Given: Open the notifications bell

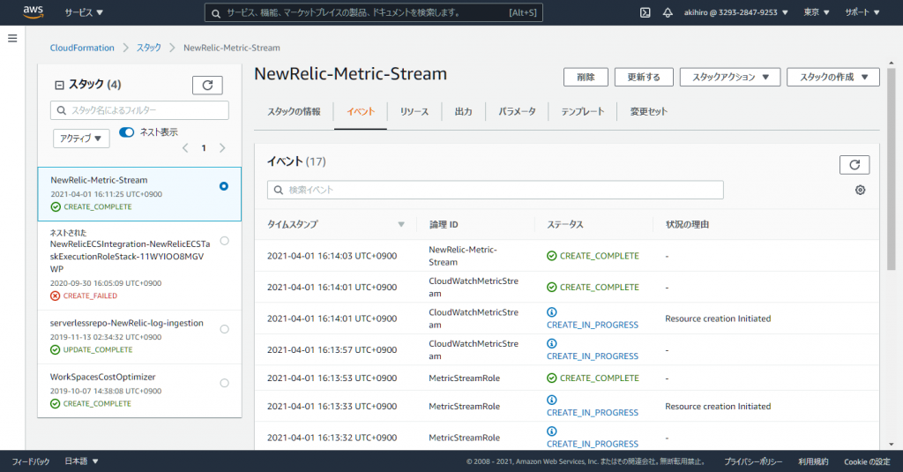Looking at the screenshot, I should tap(668, 12).
